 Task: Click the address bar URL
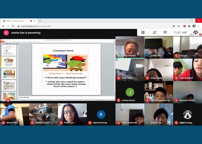coord(36,26)
